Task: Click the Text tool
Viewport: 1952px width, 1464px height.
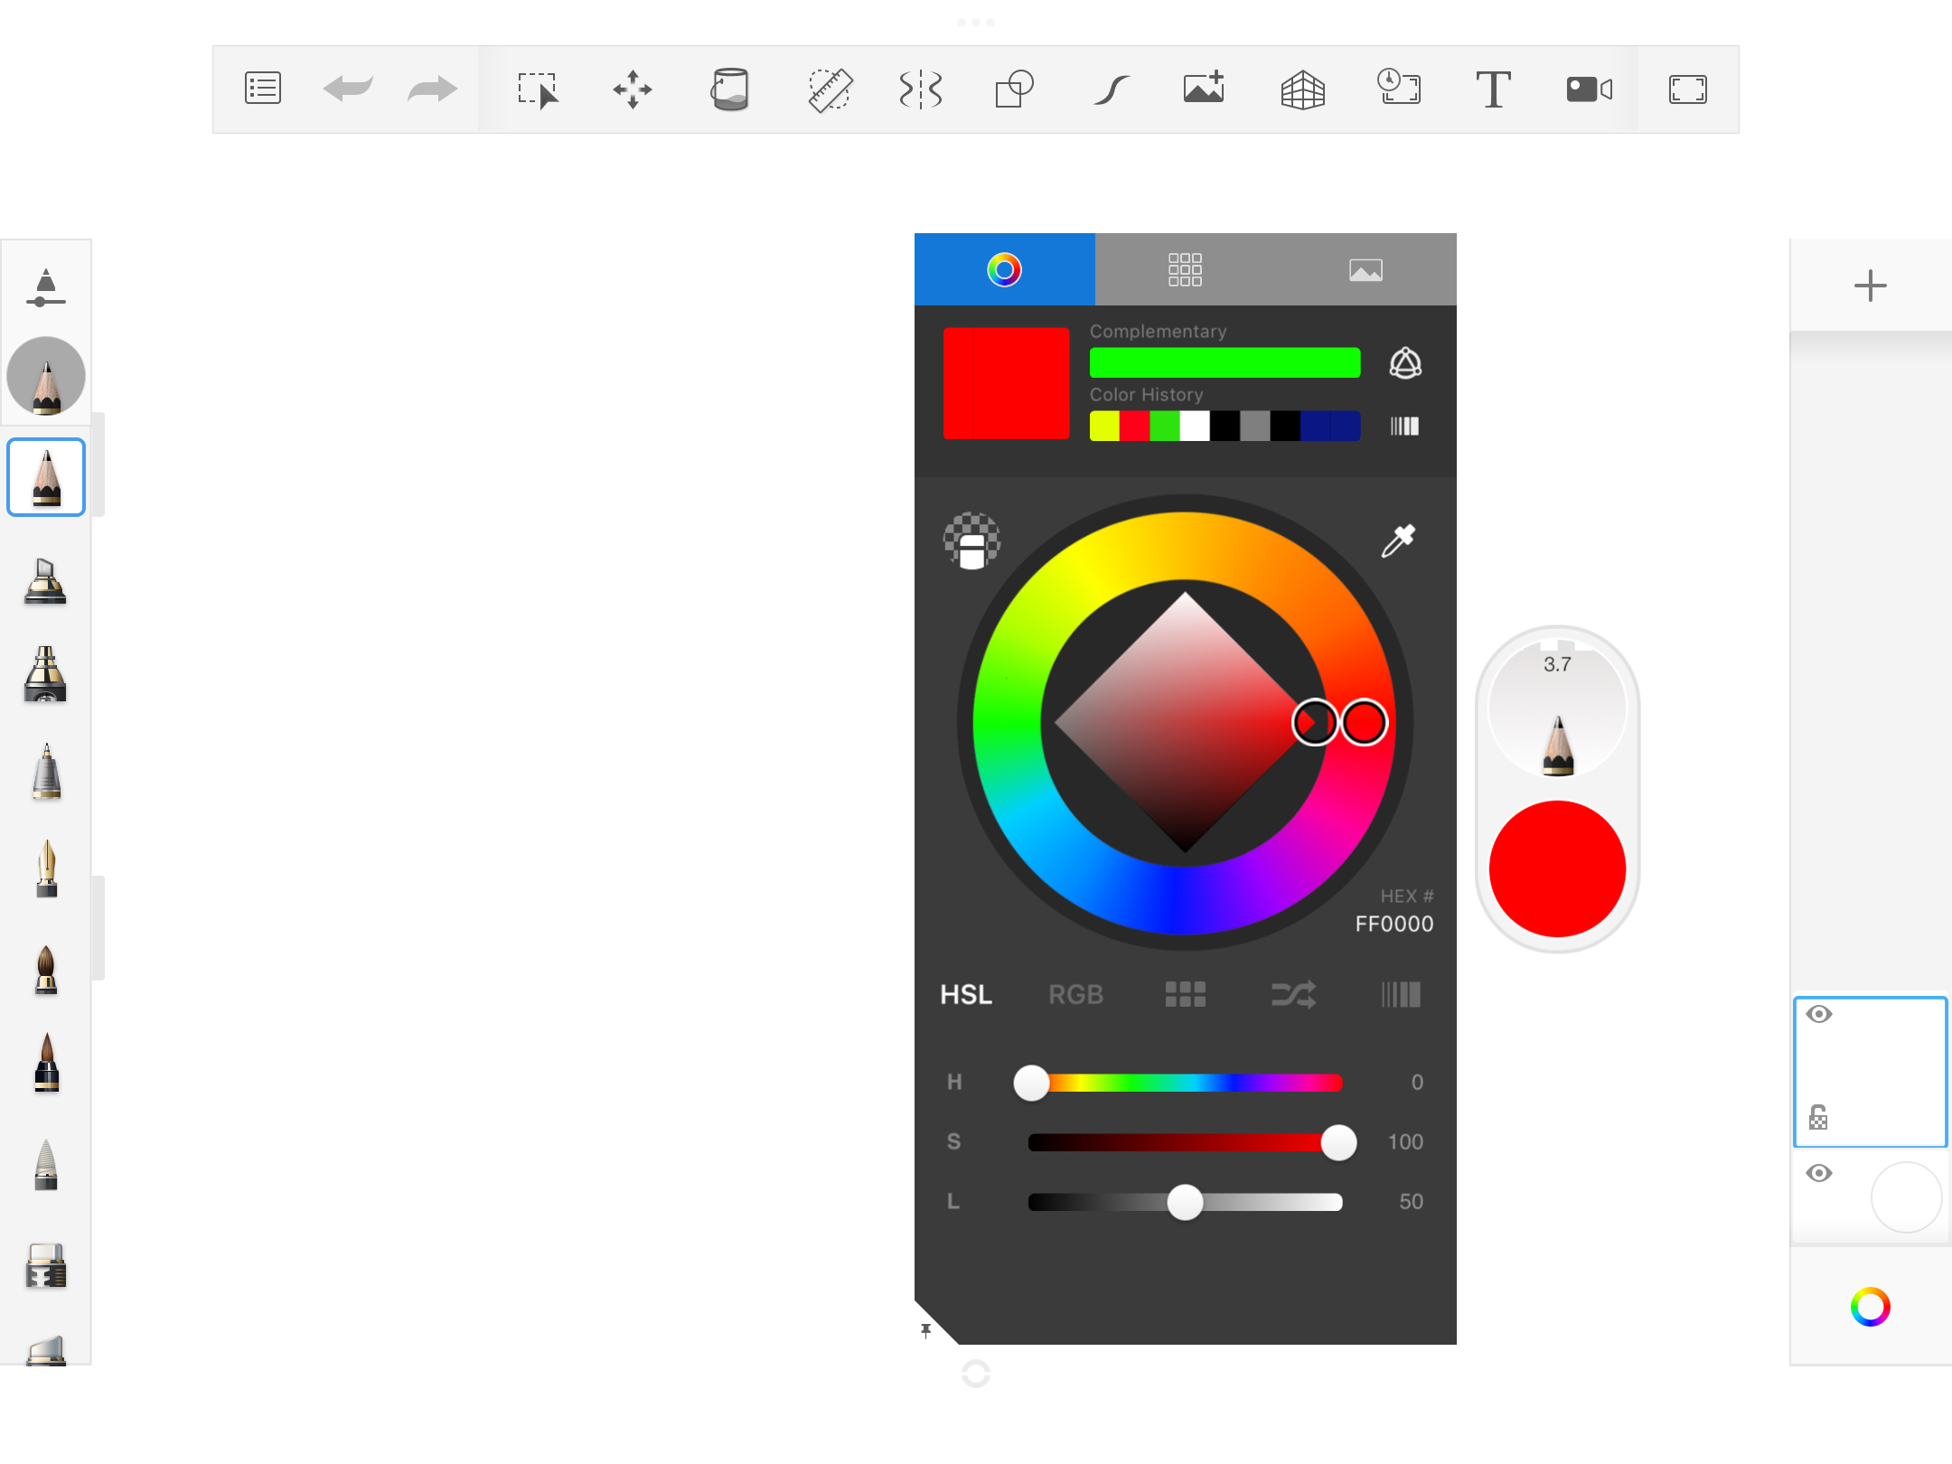Action: [1493, 89]
